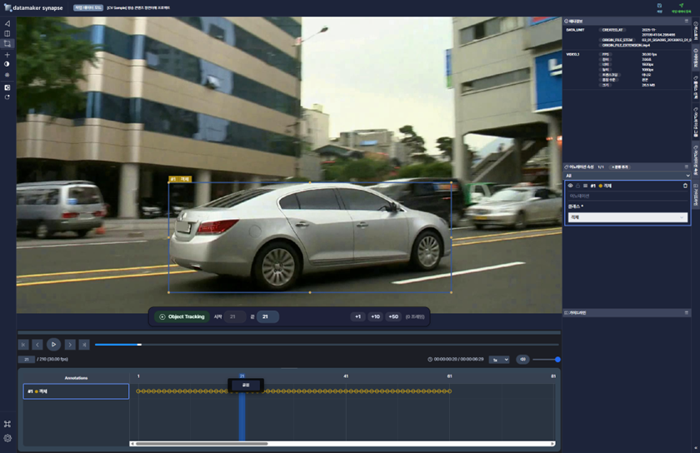700x453 pixels.
Task: Delete annotation #1 with trash icon
Action: (685, 186)
